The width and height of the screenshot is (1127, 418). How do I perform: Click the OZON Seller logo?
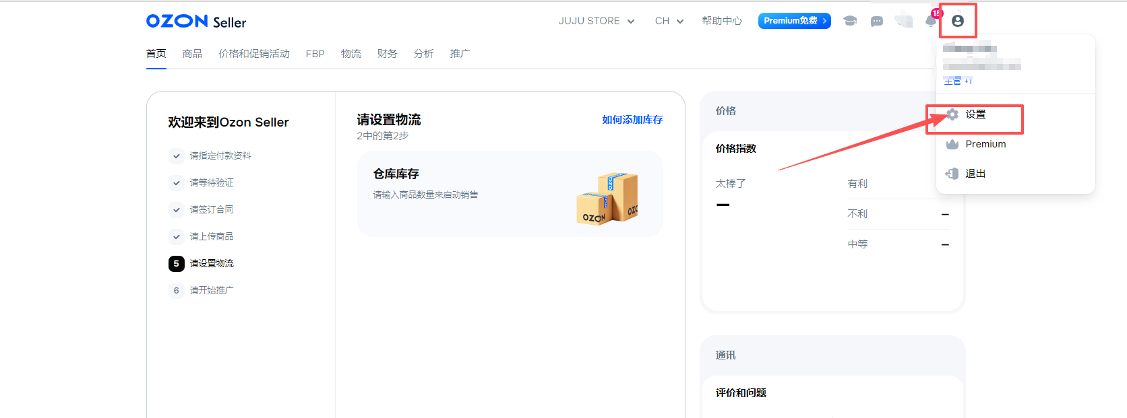pyautogui.click(x=196, y=22)
